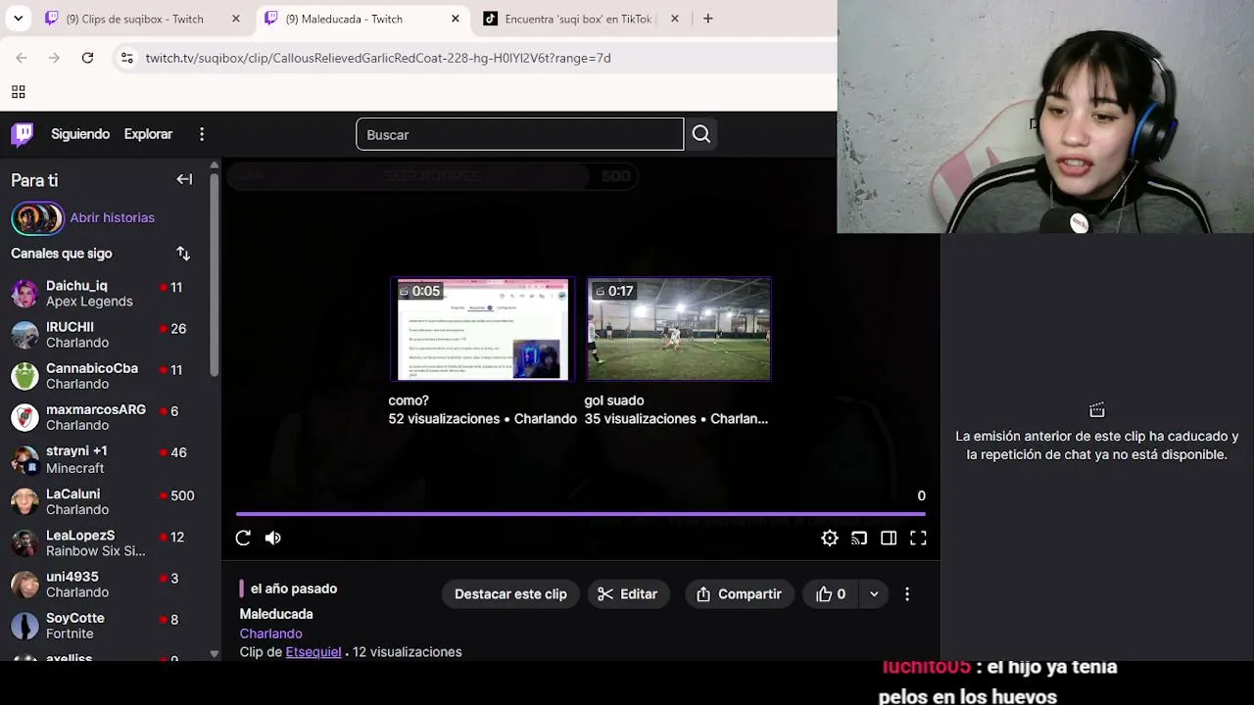Open Charlando category link under Maleducada
This screenshot has height=705, width=1254.
click(x=271, y=634)
